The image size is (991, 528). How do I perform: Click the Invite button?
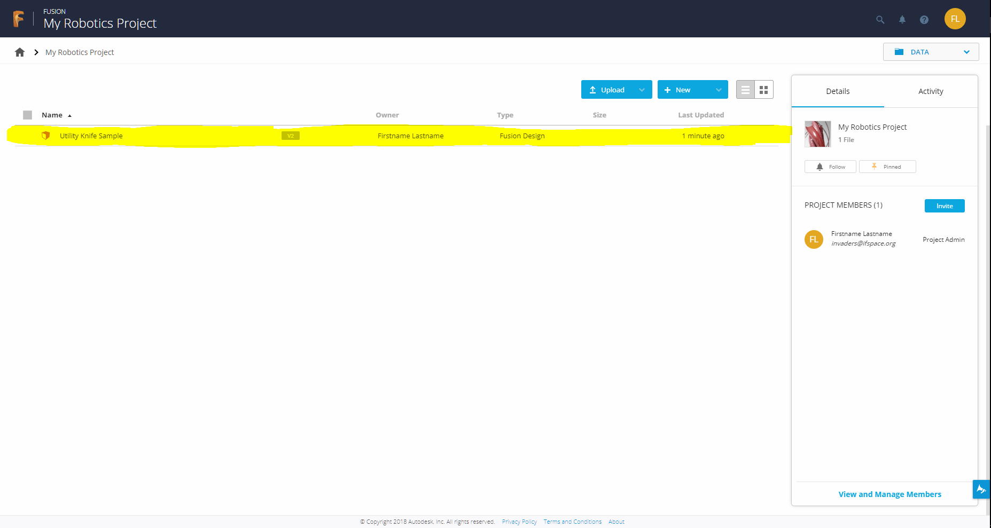pyautogui.click(x=944, y=206)
